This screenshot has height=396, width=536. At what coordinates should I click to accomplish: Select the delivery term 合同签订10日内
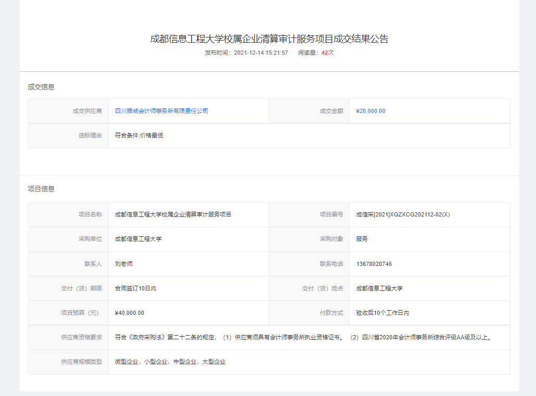coord(136,288)
